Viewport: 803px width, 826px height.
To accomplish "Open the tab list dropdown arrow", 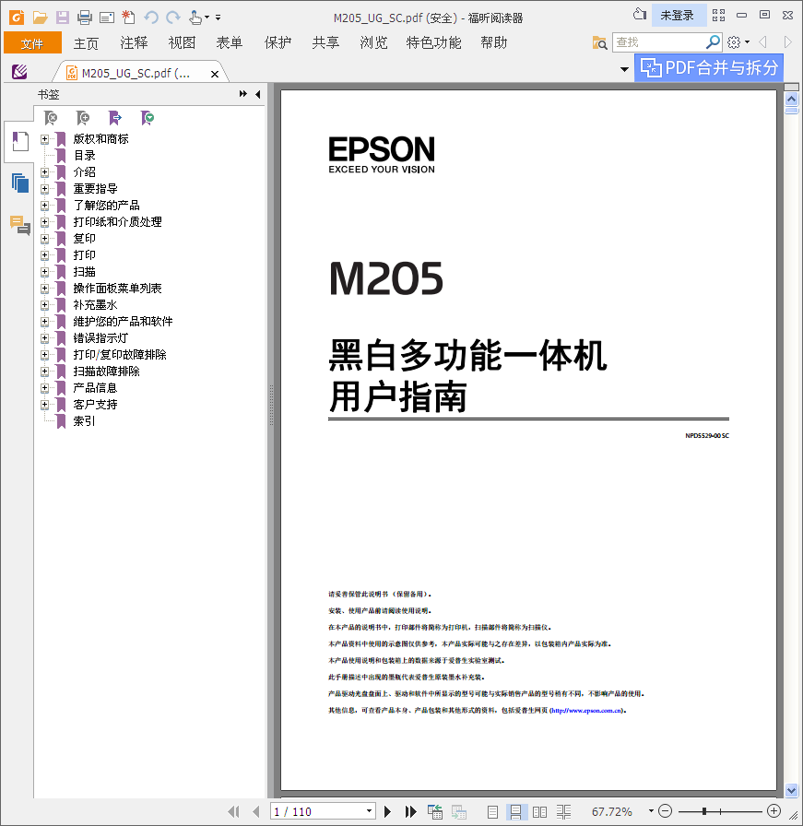I will pos(624,69).
